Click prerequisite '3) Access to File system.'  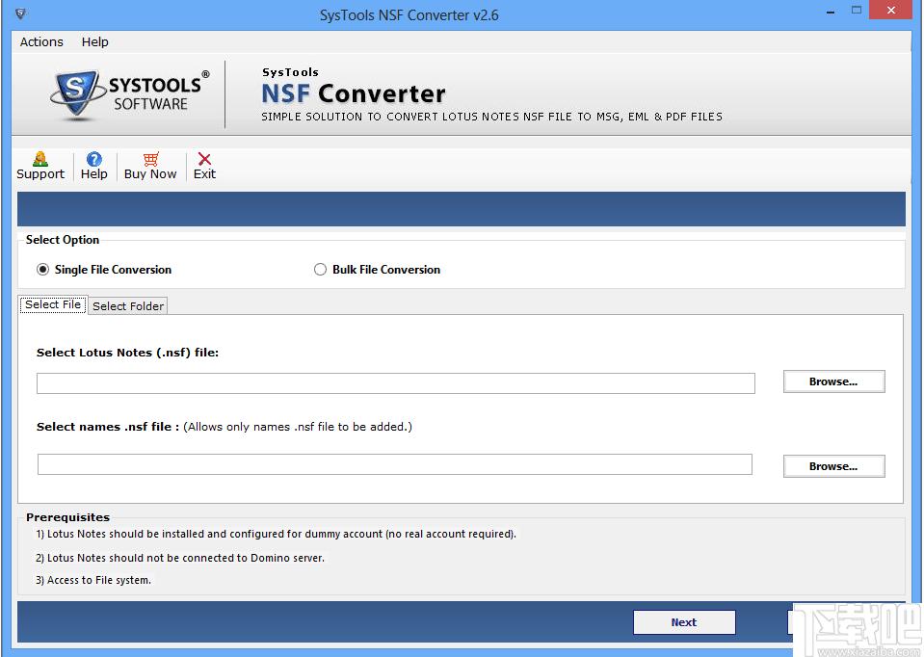pos(93,580)
